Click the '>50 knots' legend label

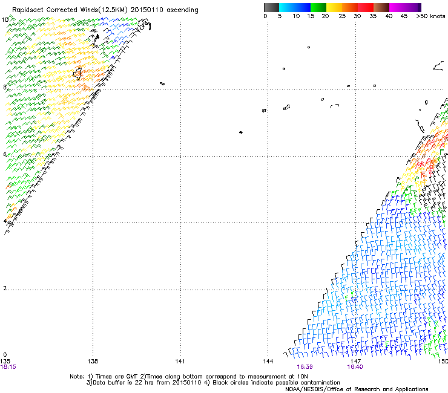[430, 16]
